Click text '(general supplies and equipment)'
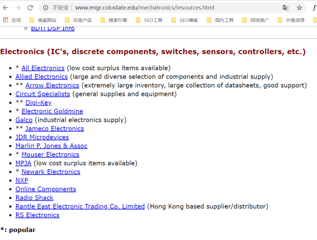 (x=125, y=94)
